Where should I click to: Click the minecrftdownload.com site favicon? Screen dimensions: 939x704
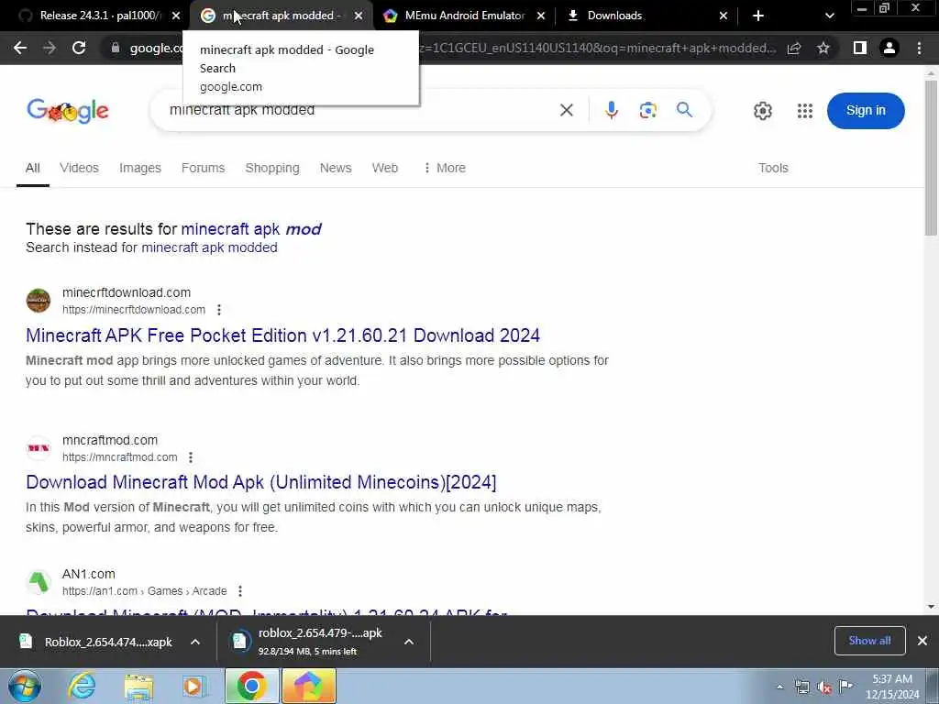coord(39,301)
